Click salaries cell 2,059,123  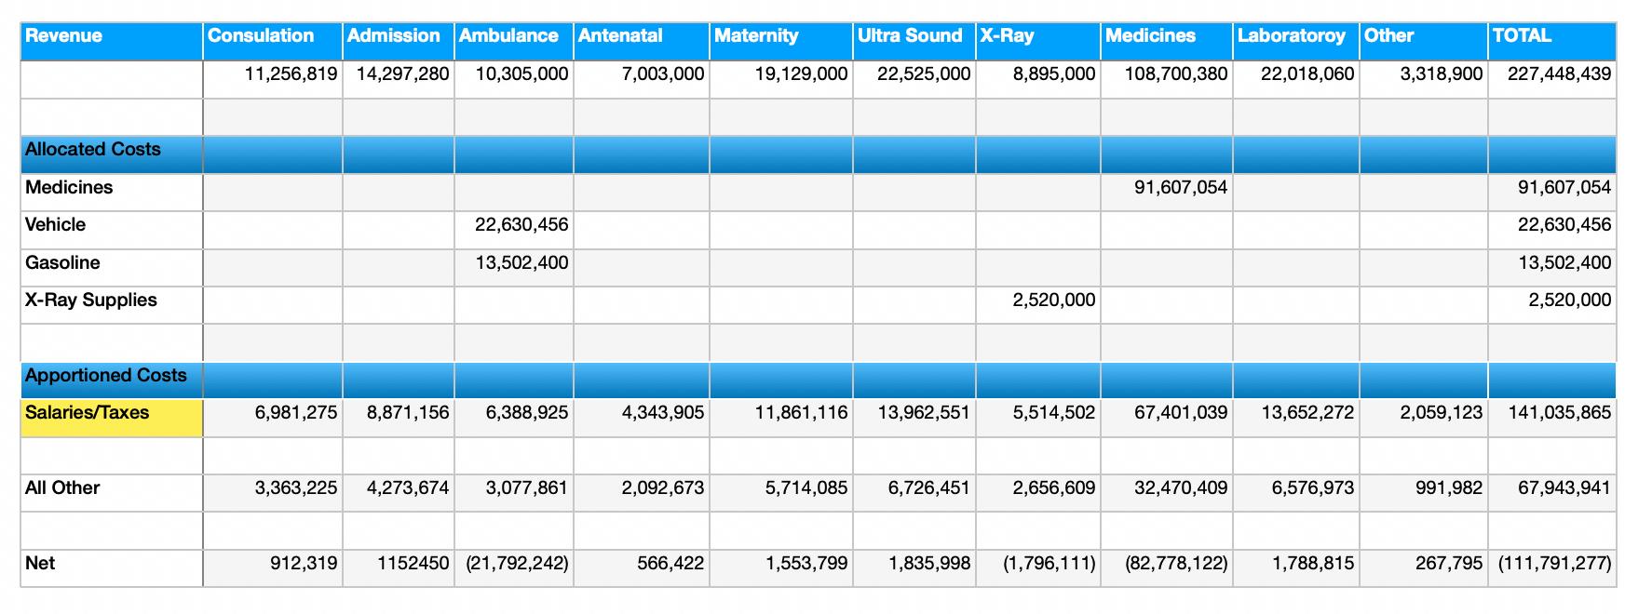coord(1424,418)
